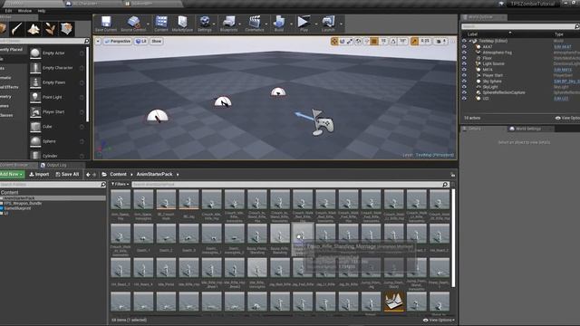Open the Content browser toolbar button
Viewport: 580px width, 326px height.
click(161, 24)
